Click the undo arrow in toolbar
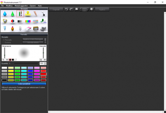Image resolution: width=166 pixels, height=113 pixels. point(66,10)
